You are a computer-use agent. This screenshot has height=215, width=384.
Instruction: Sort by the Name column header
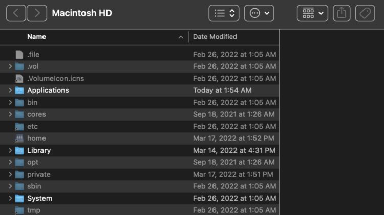(x=36, y=37)
